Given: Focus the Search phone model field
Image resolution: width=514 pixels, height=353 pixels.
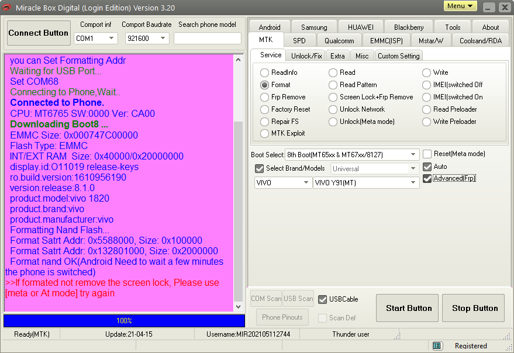Looking at the screenshot, I should coord(208,39).
